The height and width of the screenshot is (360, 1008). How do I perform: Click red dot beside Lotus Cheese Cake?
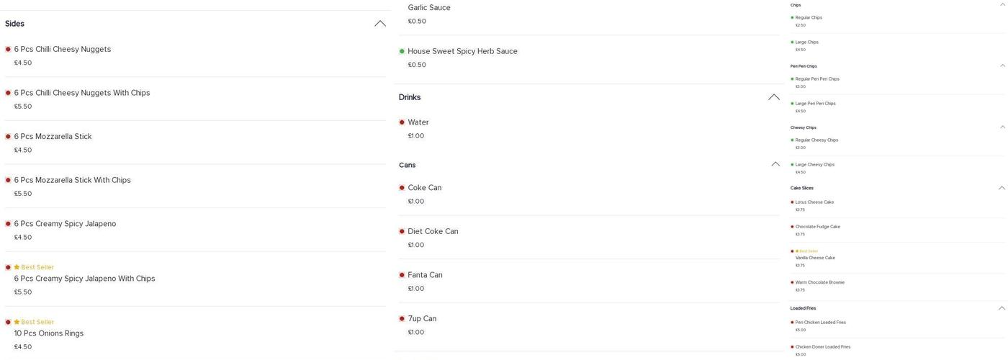pos(792,202)
